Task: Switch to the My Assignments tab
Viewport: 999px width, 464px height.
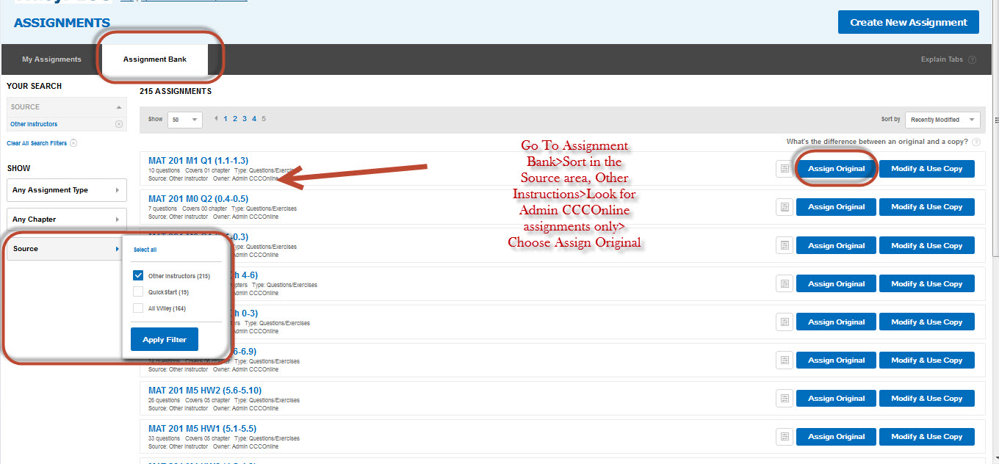Action: click(51, 59)
